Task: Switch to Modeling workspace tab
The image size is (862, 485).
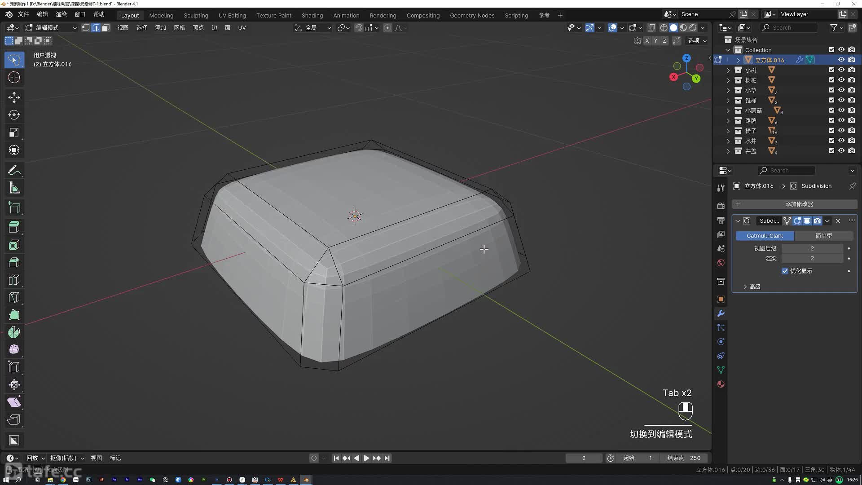Action: point(161,15)
